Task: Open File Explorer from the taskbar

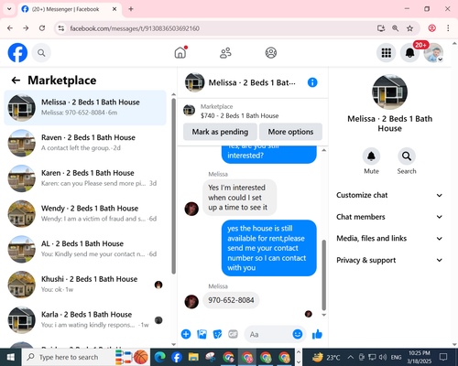Action: [x=193, y=357]
